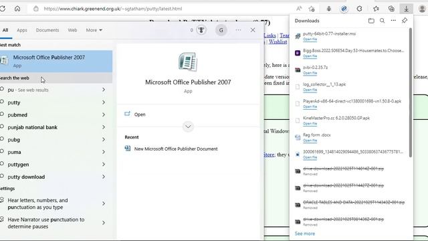Expand the punjab national bank arrow

(104, 127)
